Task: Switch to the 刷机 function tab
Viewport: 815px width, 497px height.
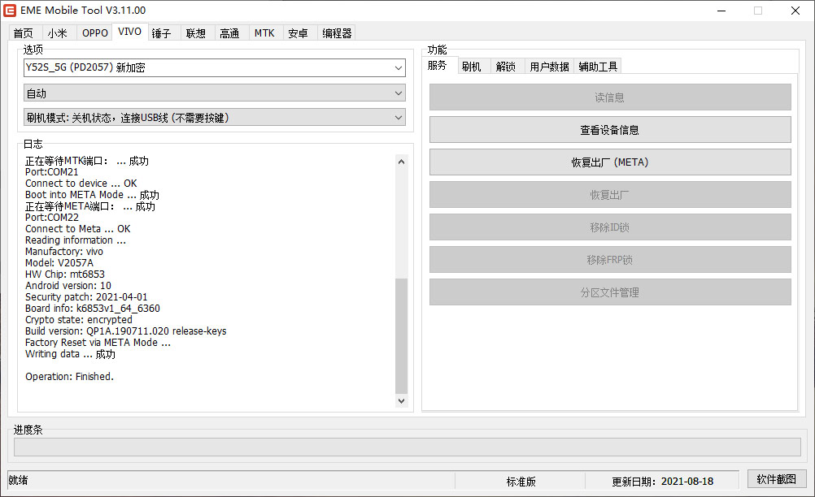Action: [472, 67]
